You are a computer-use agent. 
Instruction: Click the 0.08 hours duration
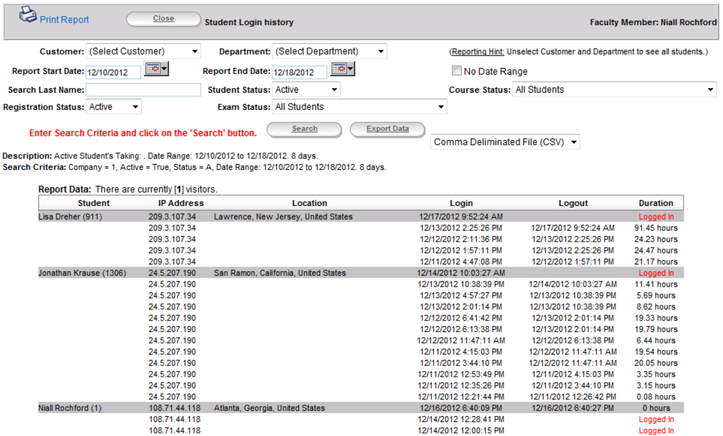click(x=656, y=397)
